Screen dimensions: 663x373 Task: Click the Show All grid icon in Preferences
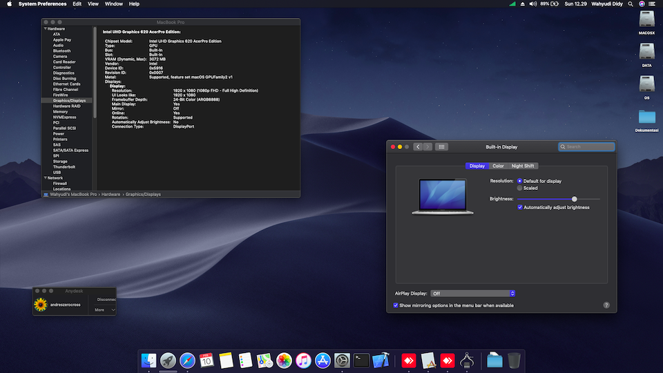[442, 146]
